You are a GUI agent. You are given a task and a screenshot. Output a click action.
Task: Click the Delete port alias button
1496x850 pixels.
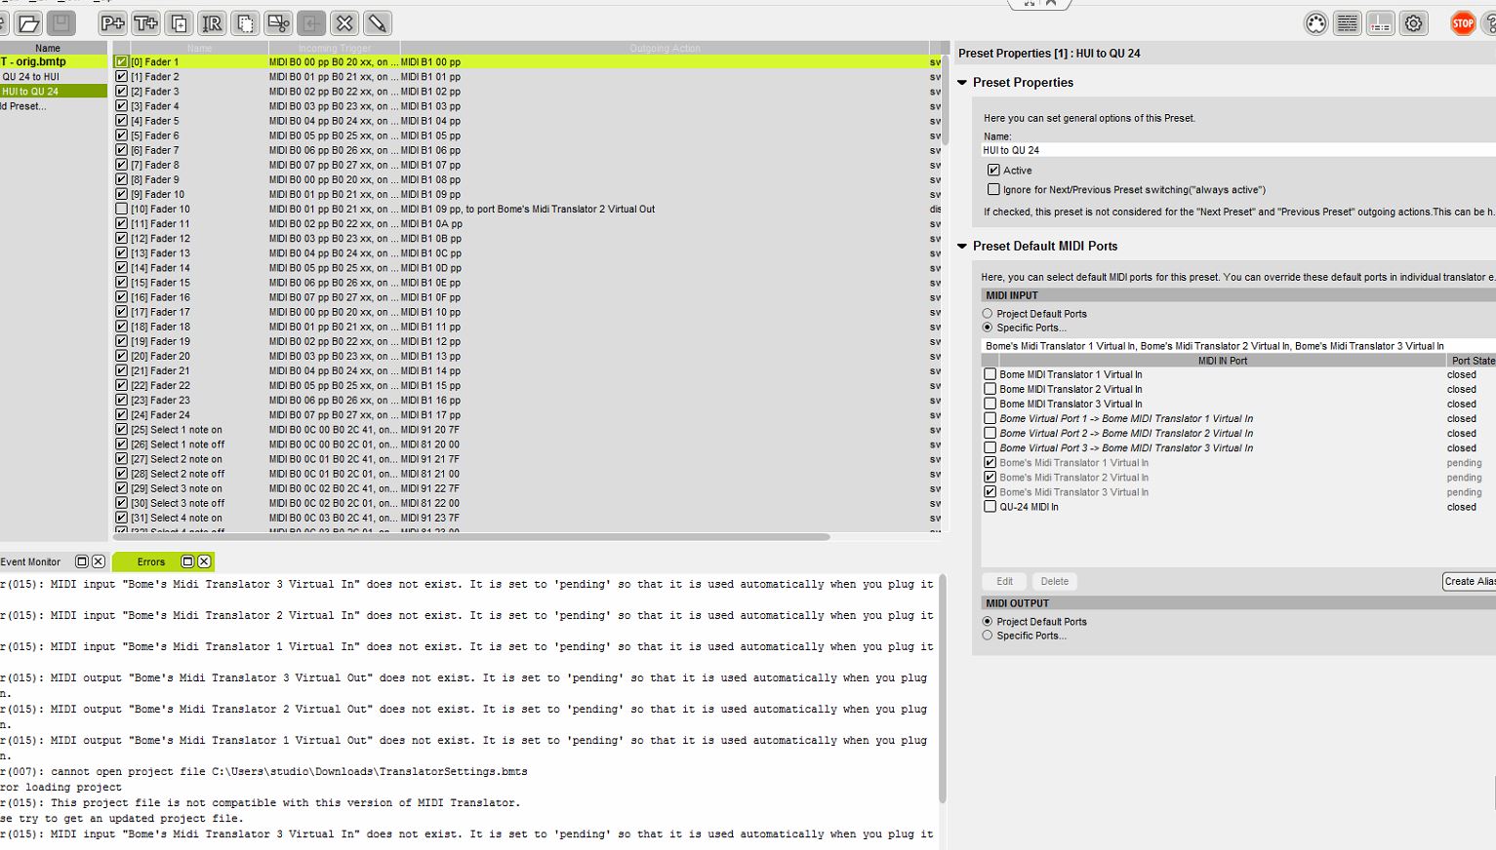(1054, 581)
